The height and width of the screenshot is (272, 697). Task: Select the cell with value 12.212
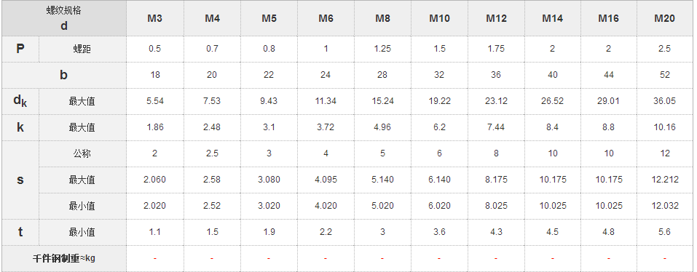click(664, 180)
